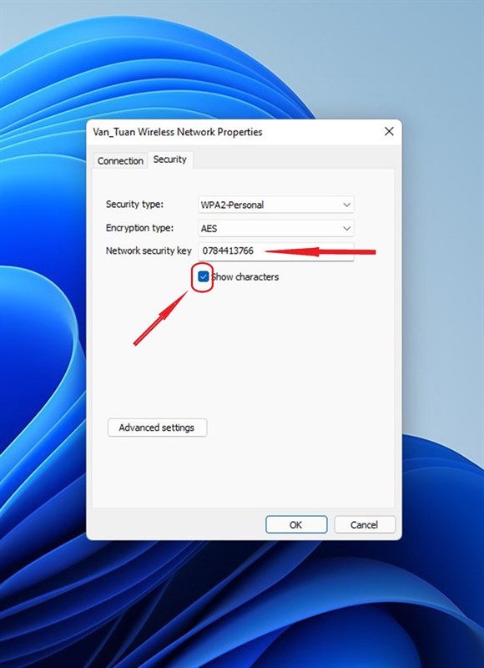484x668 pixels.
Task: Click the Cancel button
Action: click(365, 525)
